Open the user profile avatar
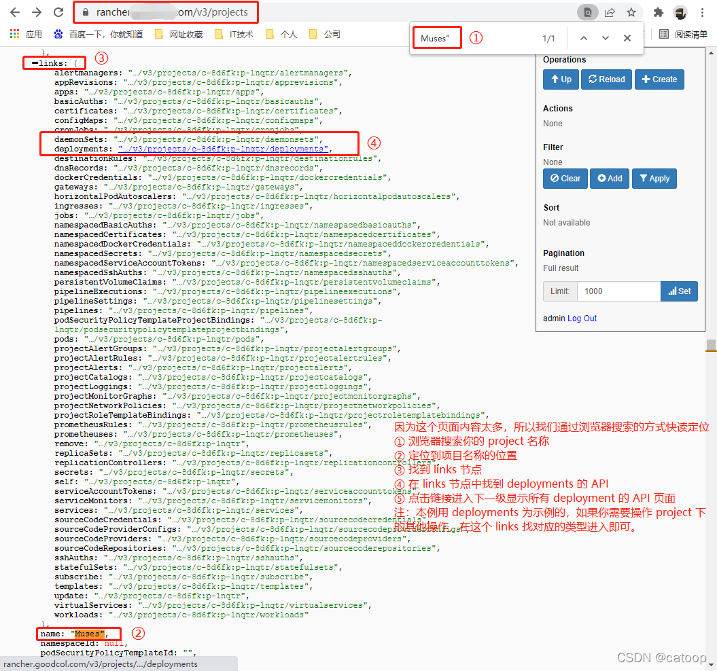 [680, 12]
